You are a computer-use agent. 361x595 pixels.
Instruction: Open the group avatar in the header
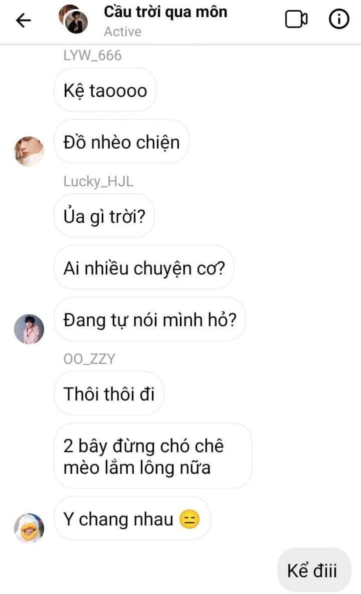[73, 19]
